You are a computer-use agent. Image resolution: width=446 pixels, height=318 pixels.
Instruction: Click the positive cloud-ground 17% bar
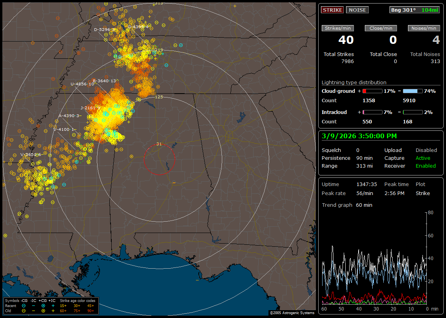(x=372, y=91)
